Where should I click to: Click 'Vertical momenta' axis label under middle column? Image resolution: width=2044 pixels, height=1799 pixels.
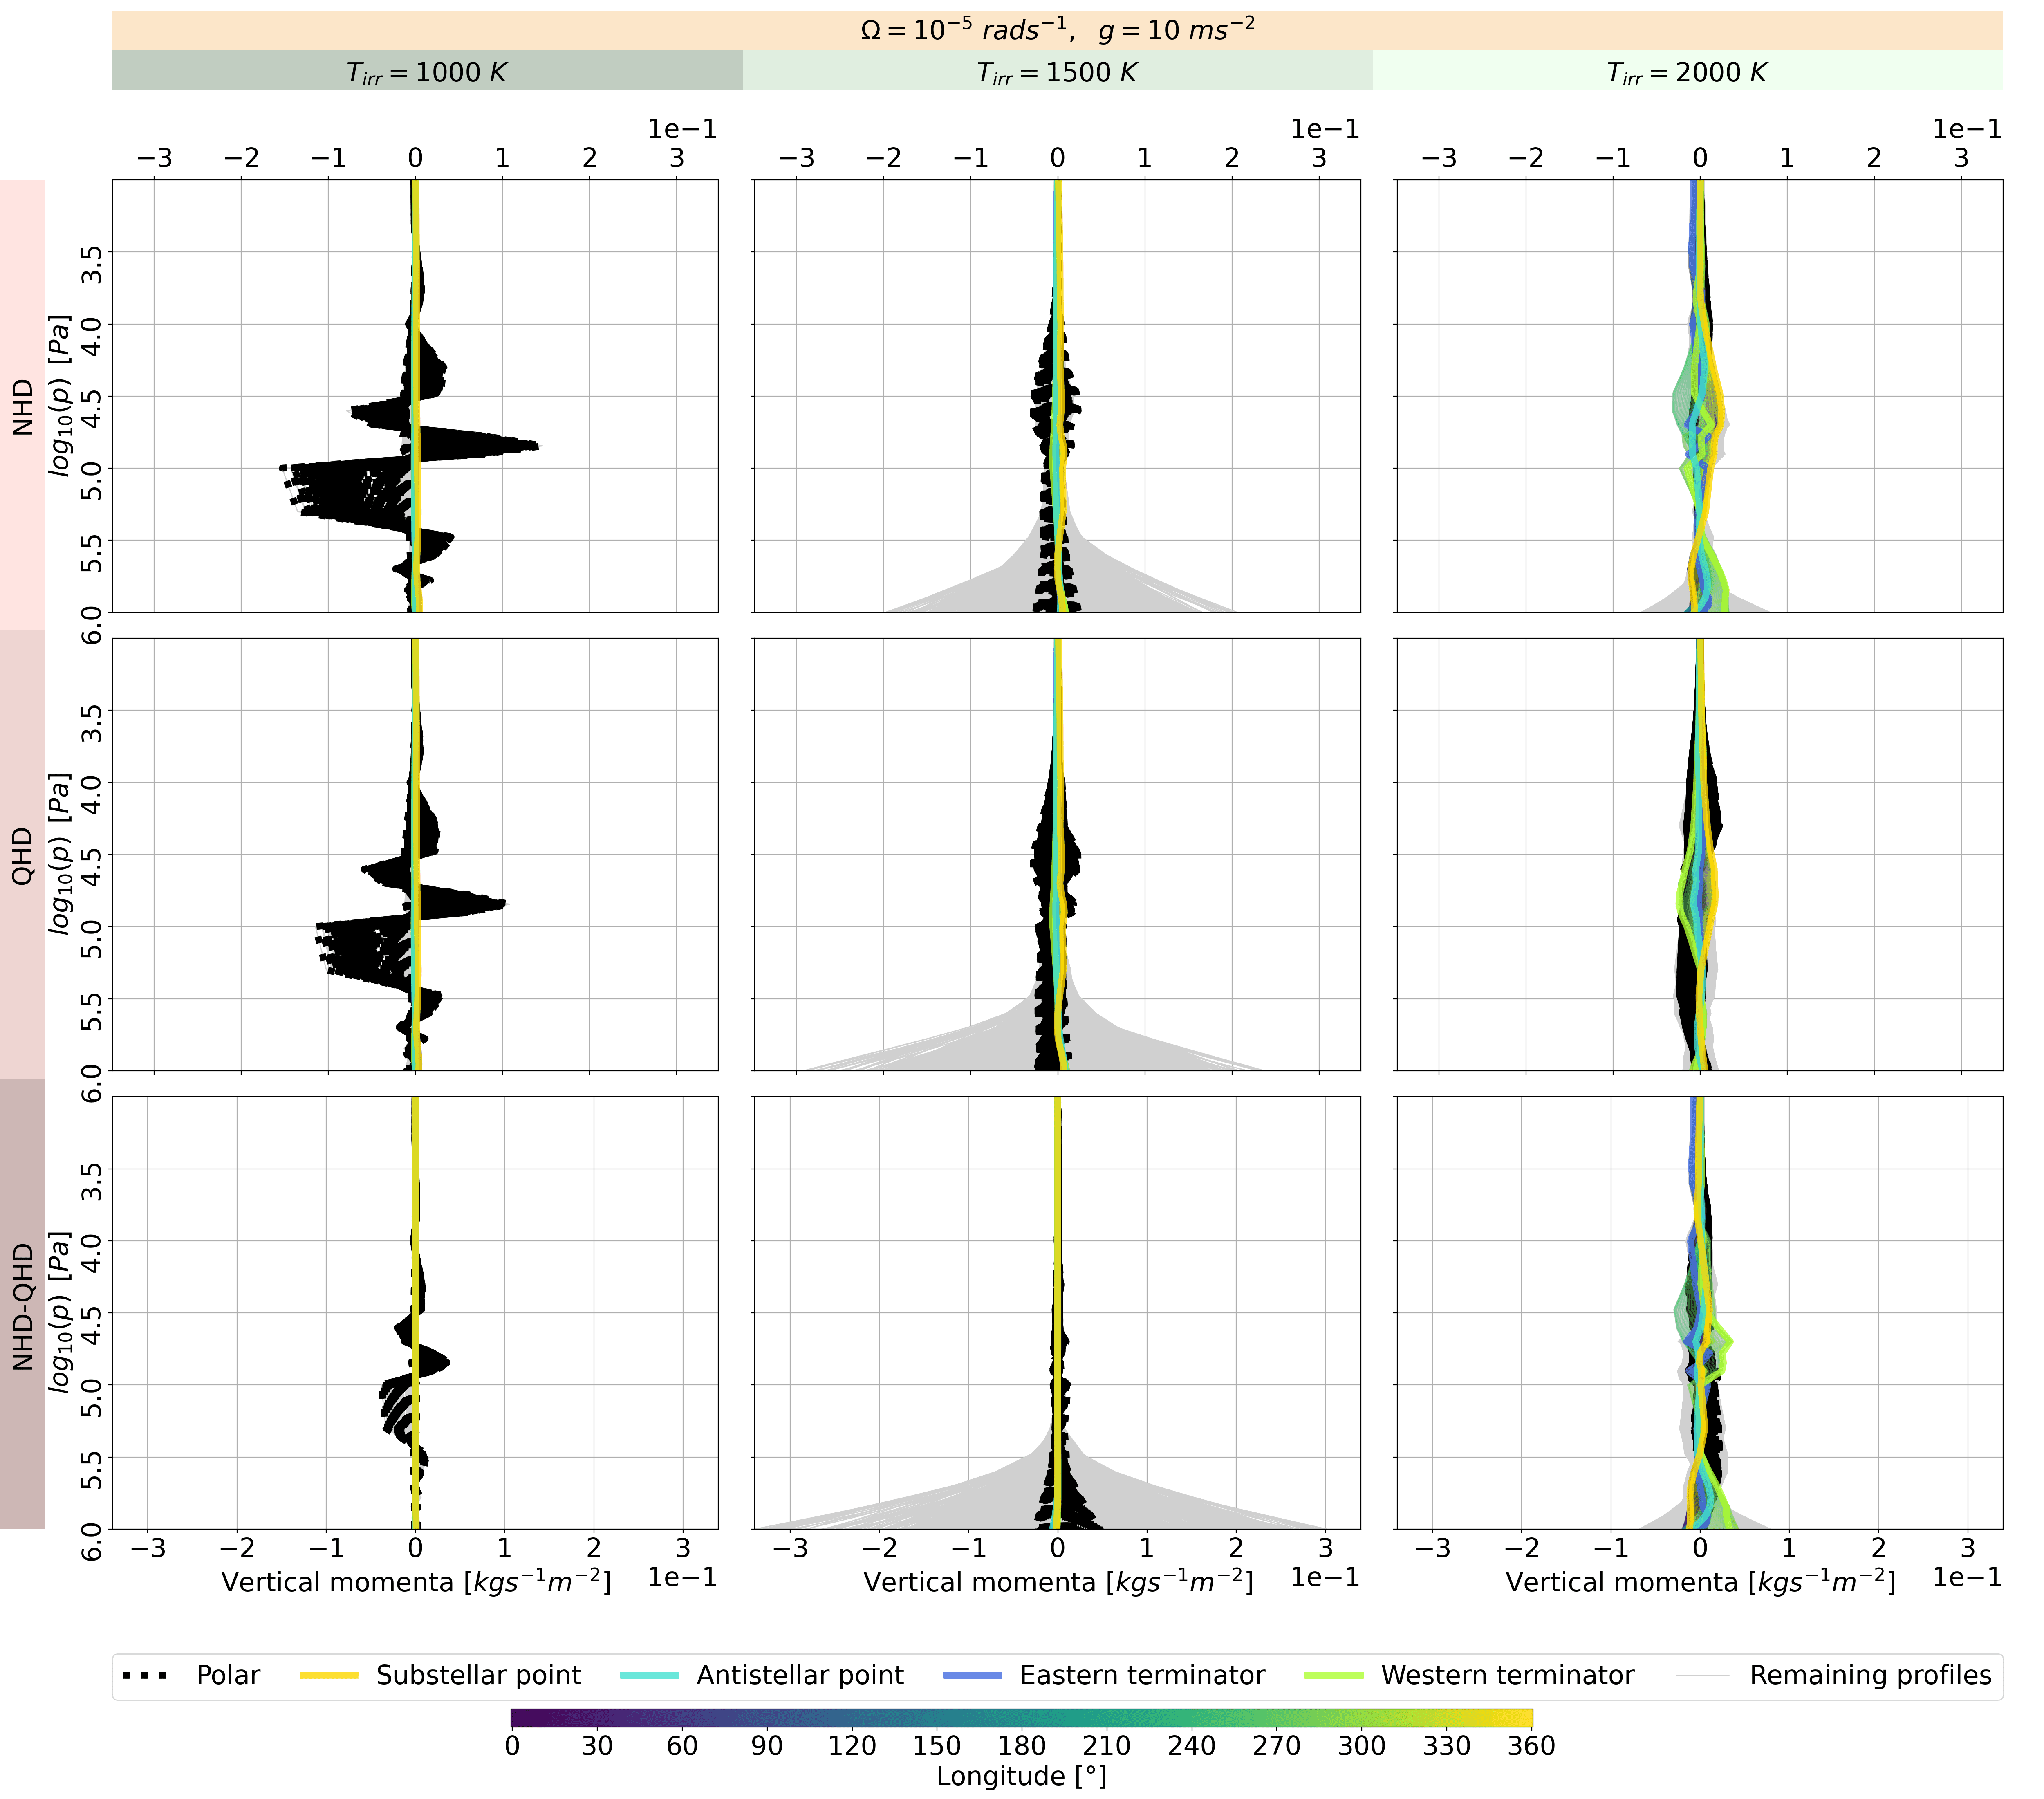1058,1582
